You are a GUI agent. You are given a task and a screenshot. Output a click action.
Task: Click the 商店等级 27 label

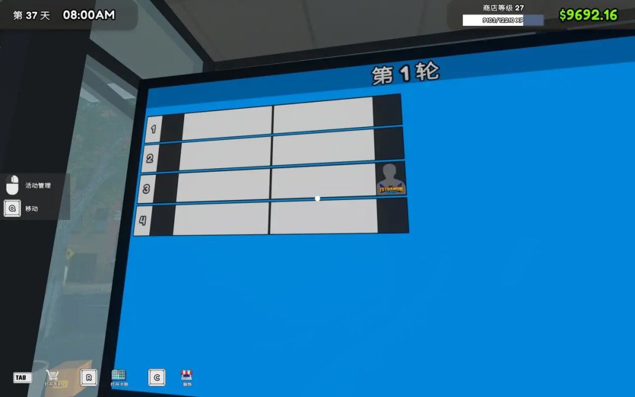pyautogui.click(x=503, y=8)
